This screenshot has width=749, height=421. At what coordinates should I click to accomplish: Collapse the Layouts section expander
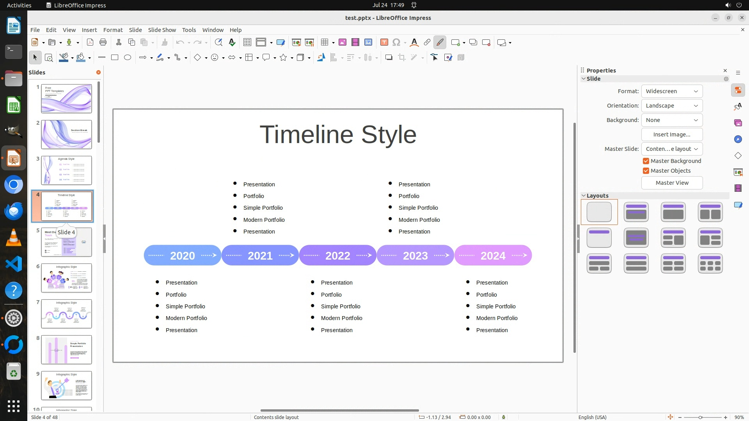click(584, 196)
